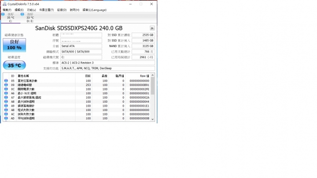Click the attribute list scrollbar thumb
317x178 pixels.
(153, 86)
